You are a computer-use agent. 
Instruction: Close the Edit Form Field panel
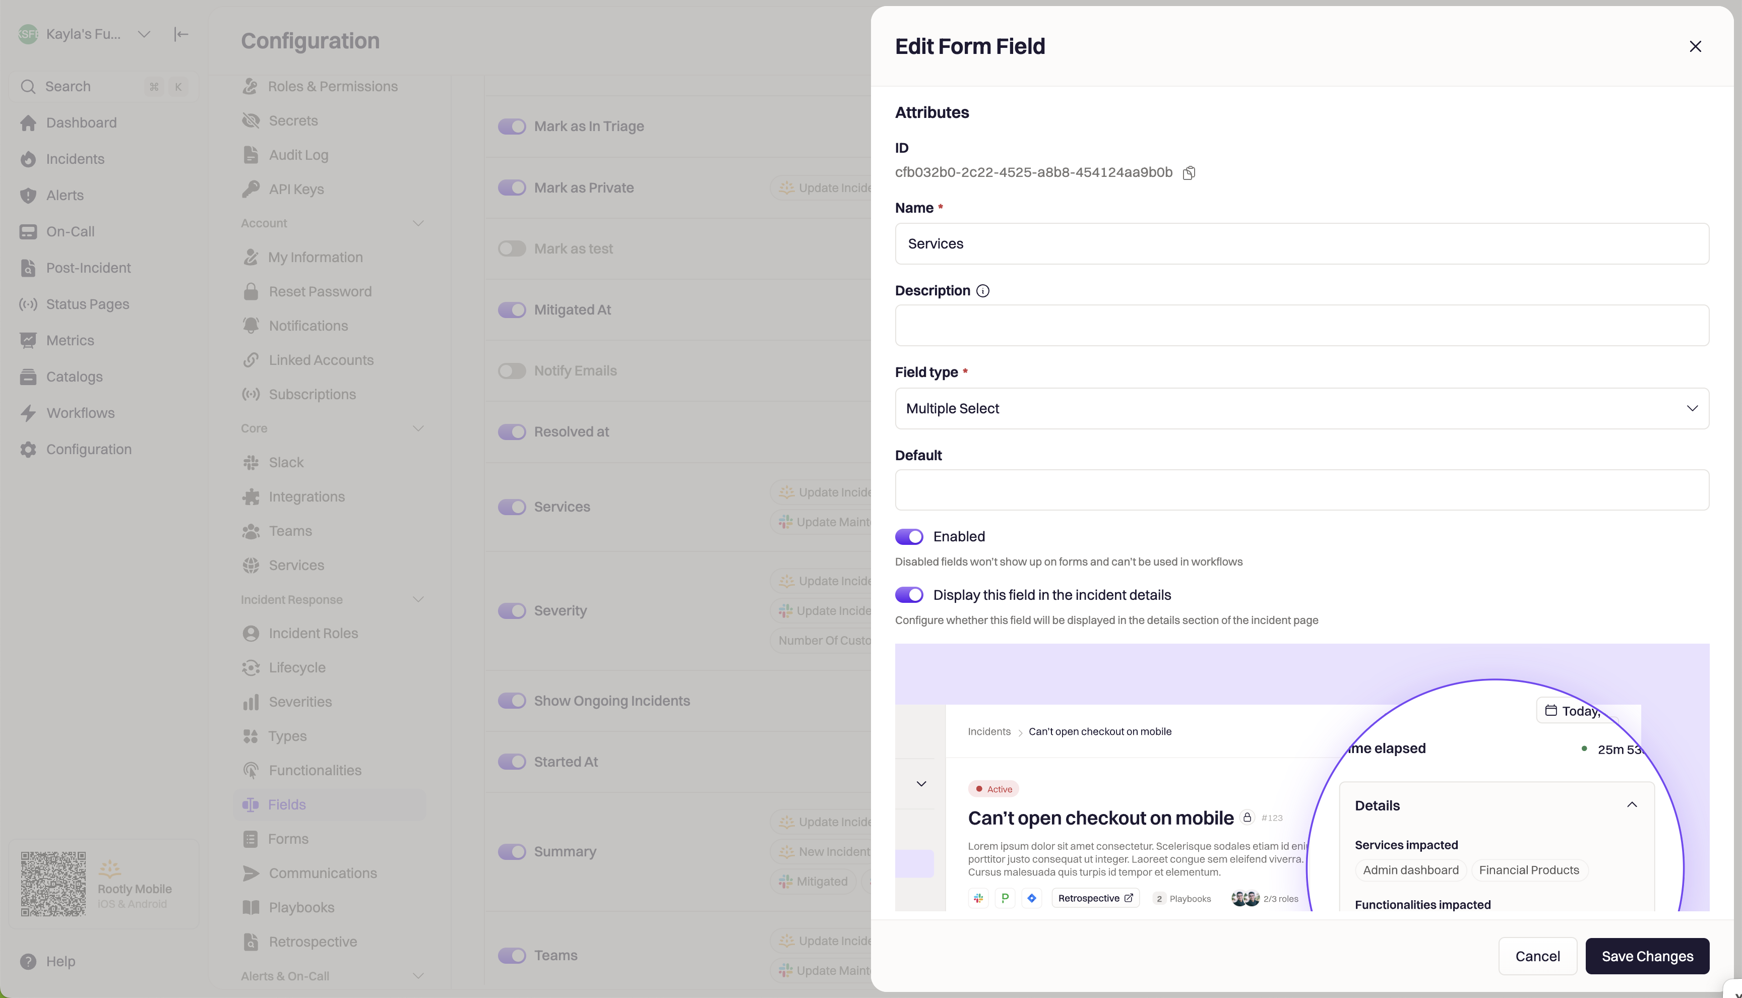coord(1696,46)
